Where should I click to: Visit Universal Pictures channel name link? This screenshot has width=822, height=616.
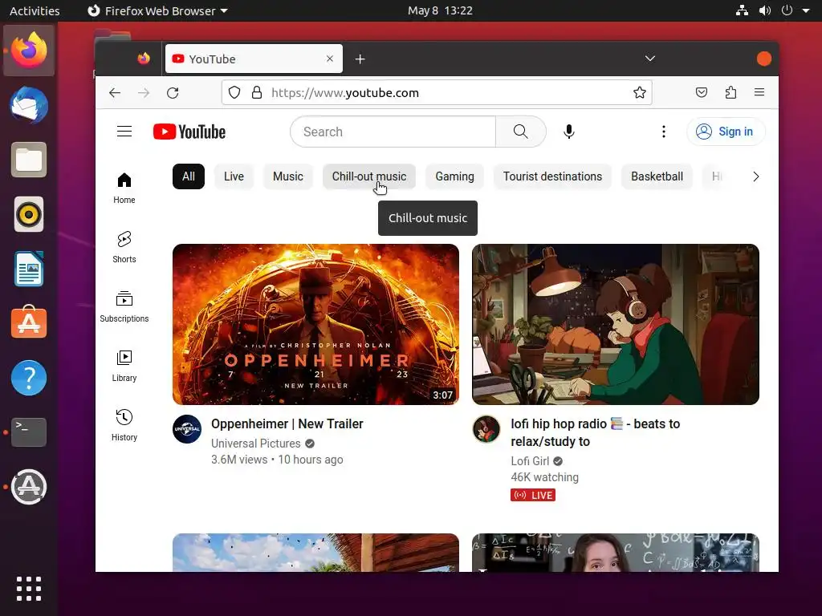coord(256,443)
